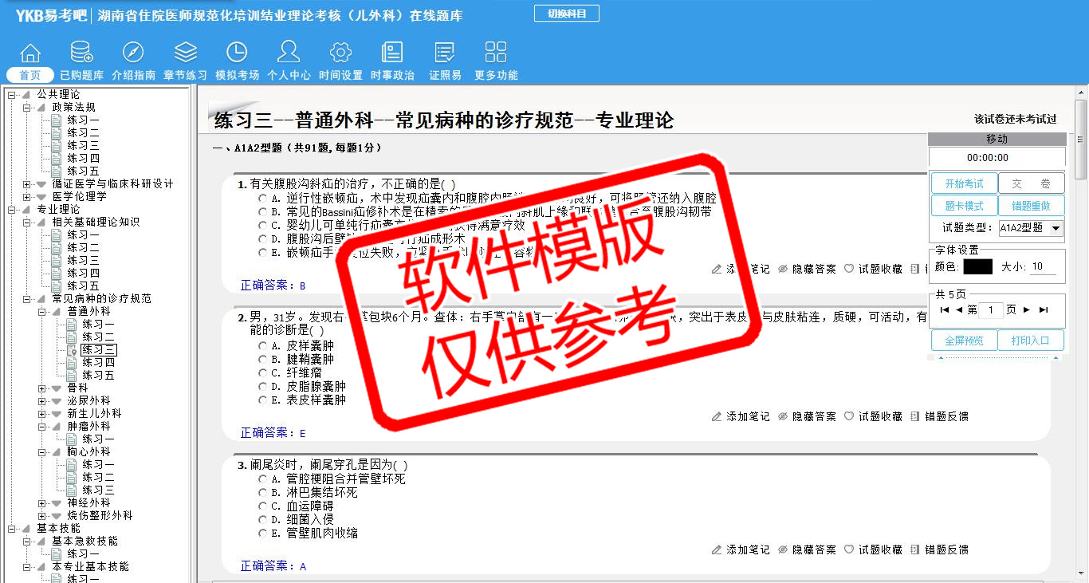1089x583 pixels.
Task: Click the 切换科目 button
Action: pyautogui.click(x=567, y=14)
